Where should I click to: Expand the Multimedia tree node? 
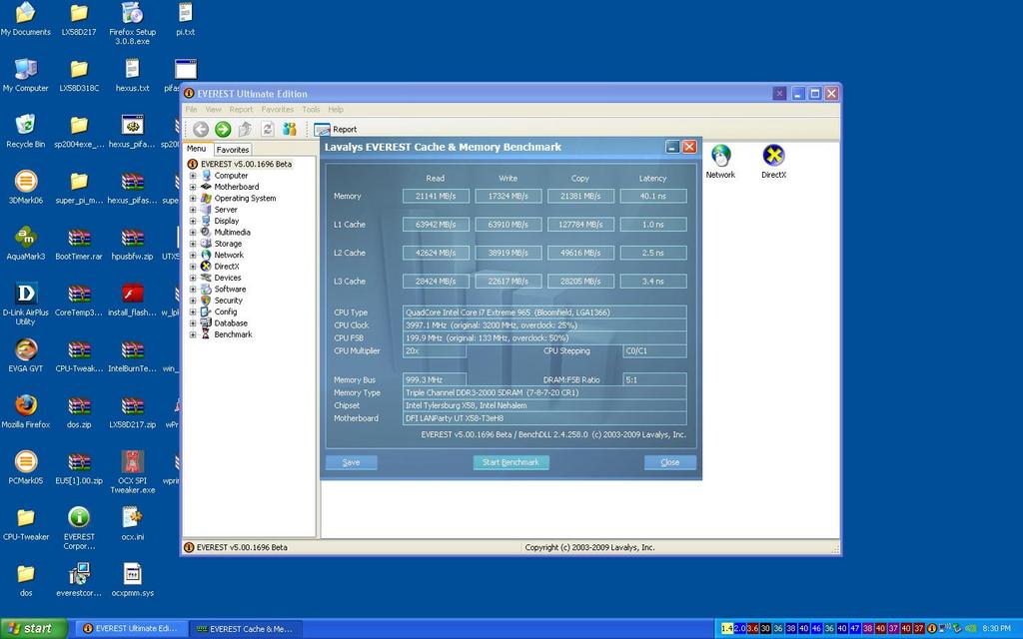193,232
